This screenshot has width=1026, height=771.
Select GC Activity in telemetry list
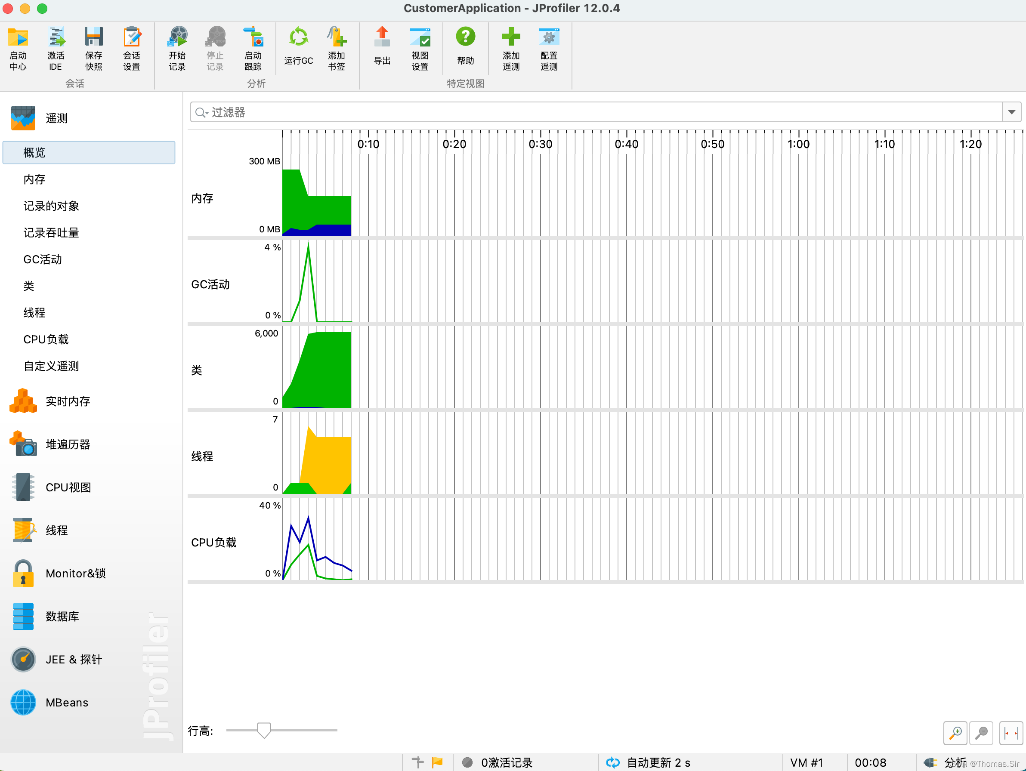tap(43, 259)
